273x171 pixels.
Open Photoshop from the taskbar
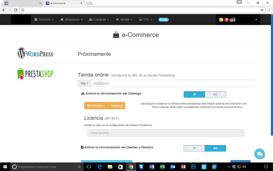pyautogui.click(x=194, y=167)
